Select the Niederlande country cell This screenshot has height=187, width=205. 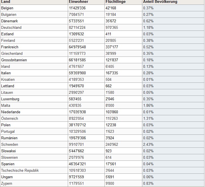click(x=11, y=112)
